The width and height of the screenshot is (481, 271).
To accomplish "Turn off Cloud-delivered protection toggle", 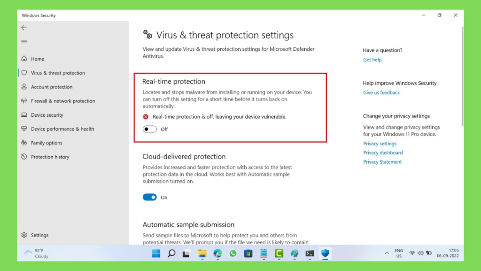I will (150, 197).
